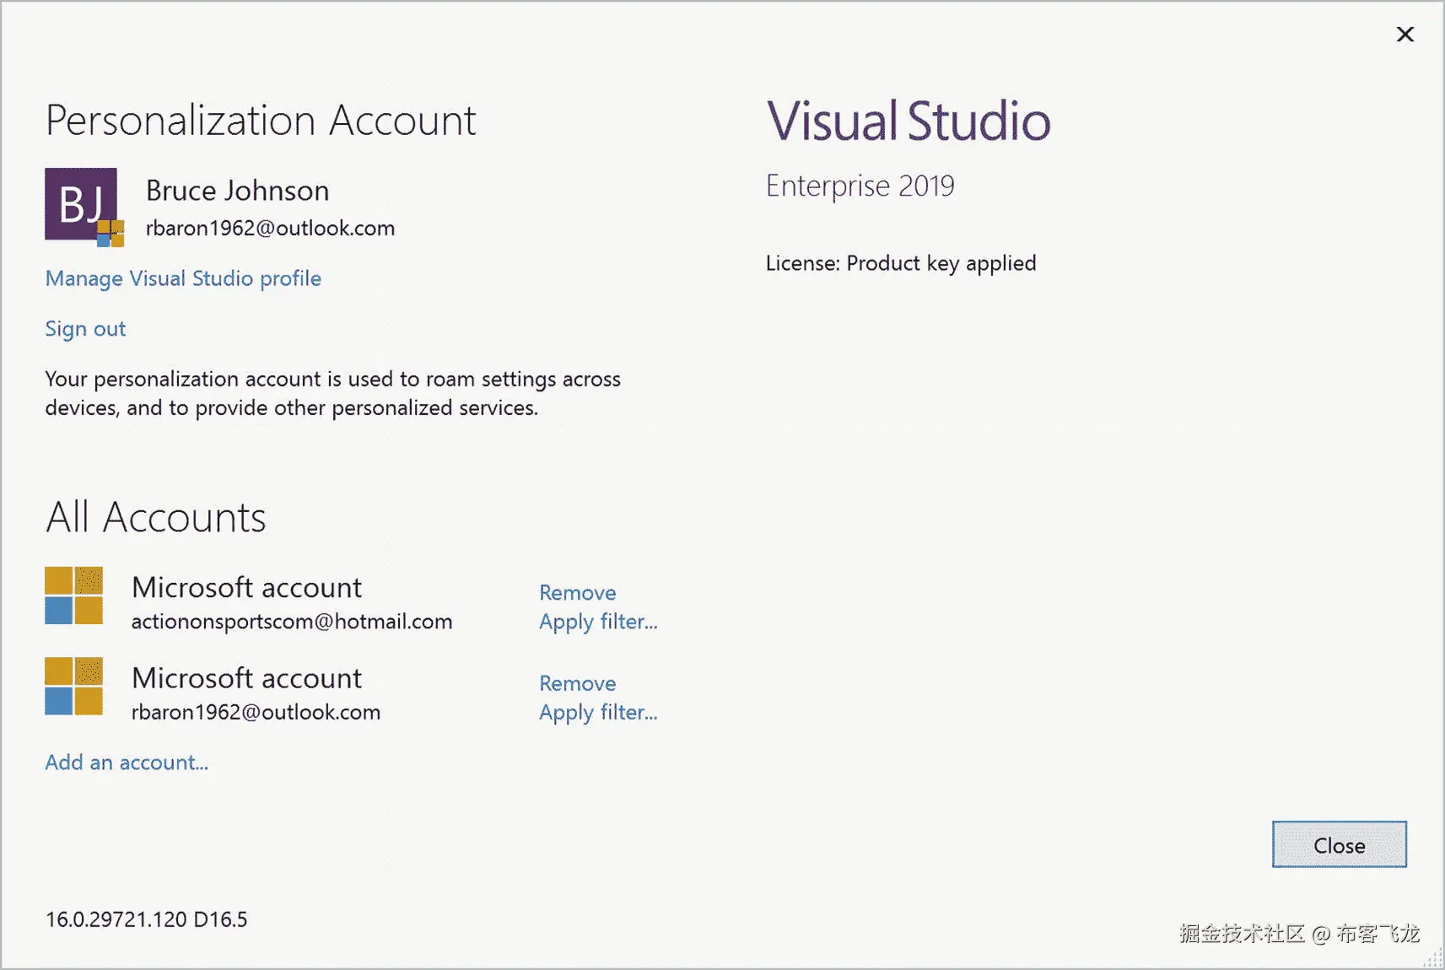Click the version number 16.0.29721.120 D16.5
This screenshot has width=1445, height=970.
147,919
